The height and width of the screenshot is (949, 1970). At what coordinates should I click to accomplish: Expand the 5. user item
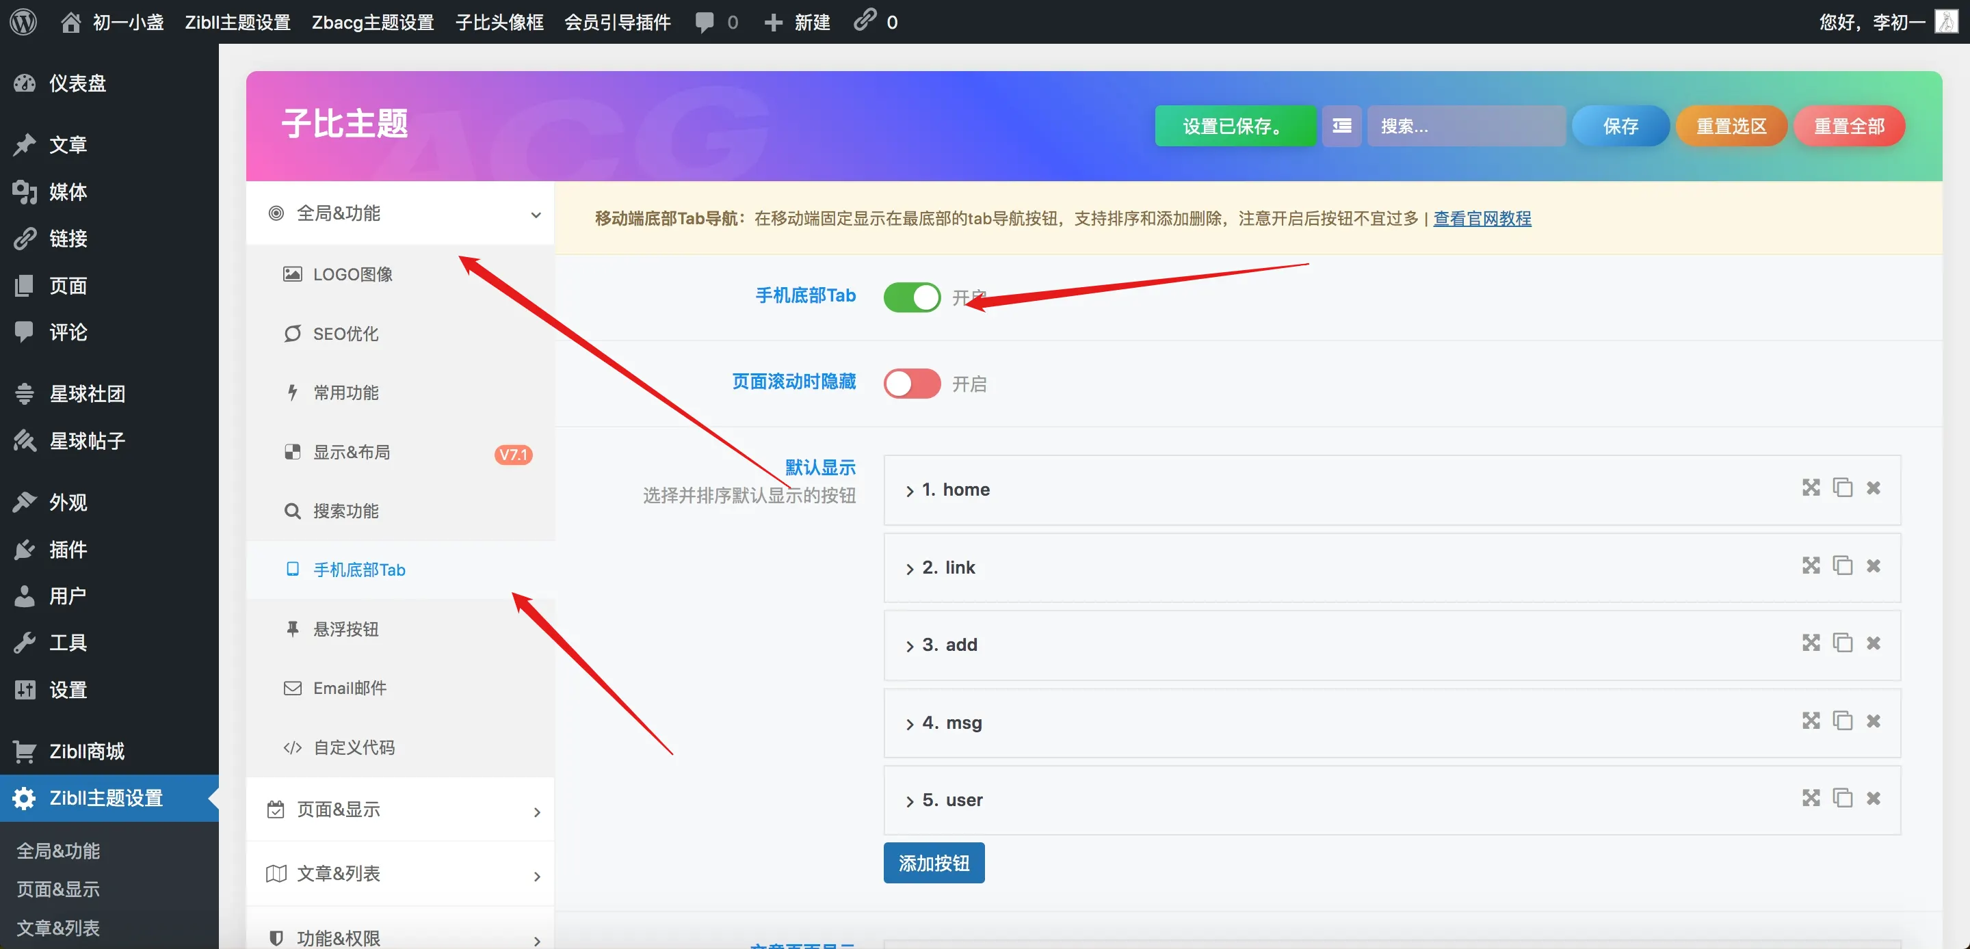click(1392, 801)
